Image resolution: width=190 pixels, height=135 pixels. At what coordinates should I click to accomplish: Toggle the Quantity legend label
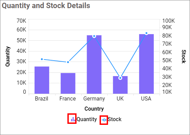pyautogui.click(x=87, y=119)
